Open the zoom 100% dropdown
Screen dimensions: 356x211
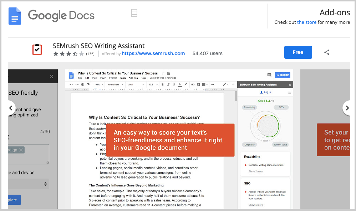(x=99, y=84)
